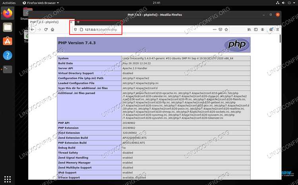Go to the Firefox home page

[x=52, y=29]
